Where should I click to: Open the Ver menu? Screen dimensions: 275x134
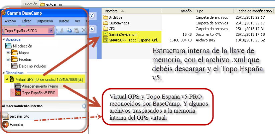[78, 21]
